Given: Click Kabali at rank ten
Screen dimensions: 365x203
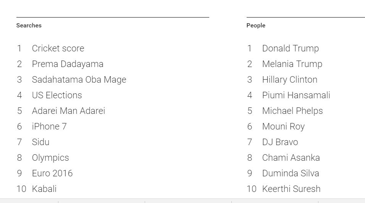Looking at the screenshot, I should coord(44,189).
